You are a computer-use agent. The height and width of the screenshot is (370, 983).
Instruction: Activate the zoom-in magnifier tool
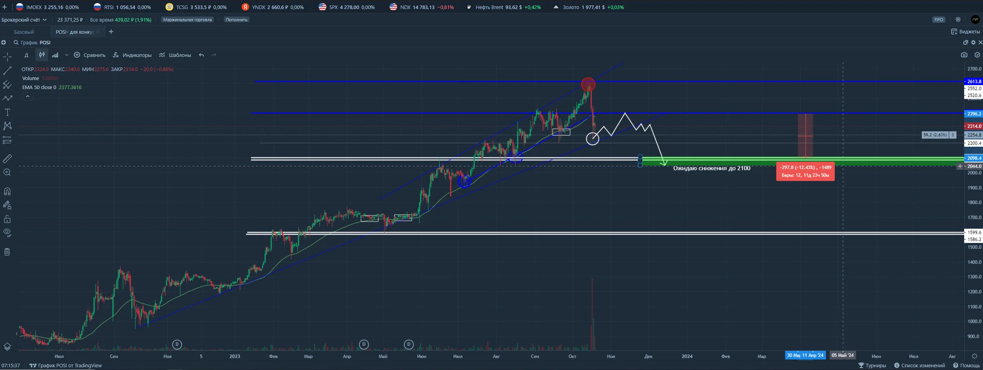(7, 172)
